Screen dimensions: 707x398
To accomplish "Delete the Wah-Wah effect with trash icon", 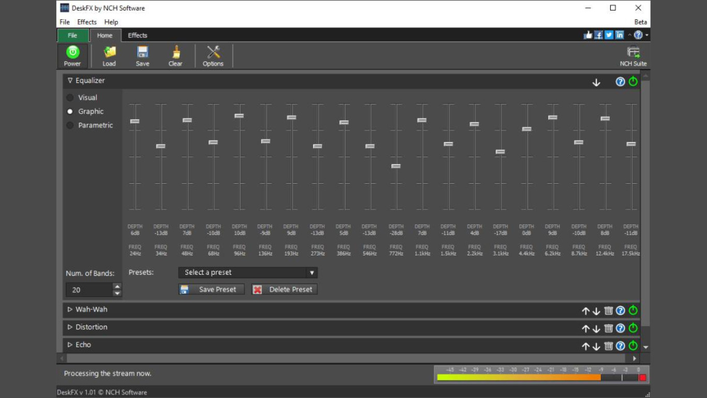I will 609,310.
